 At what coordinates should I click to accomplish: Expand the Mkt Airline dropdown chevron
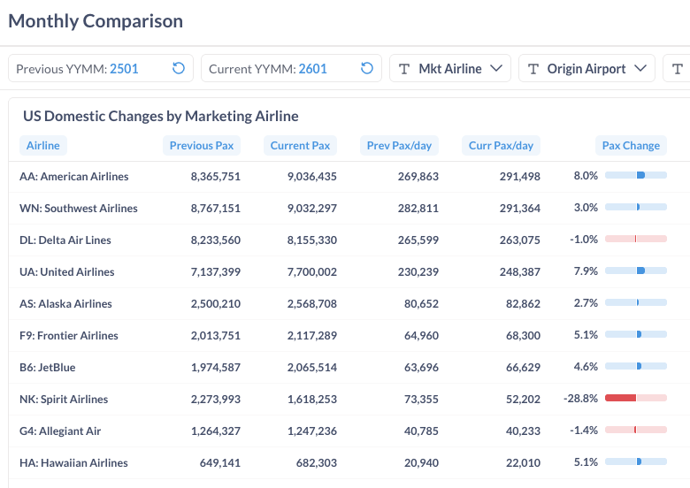coord(495,69)
